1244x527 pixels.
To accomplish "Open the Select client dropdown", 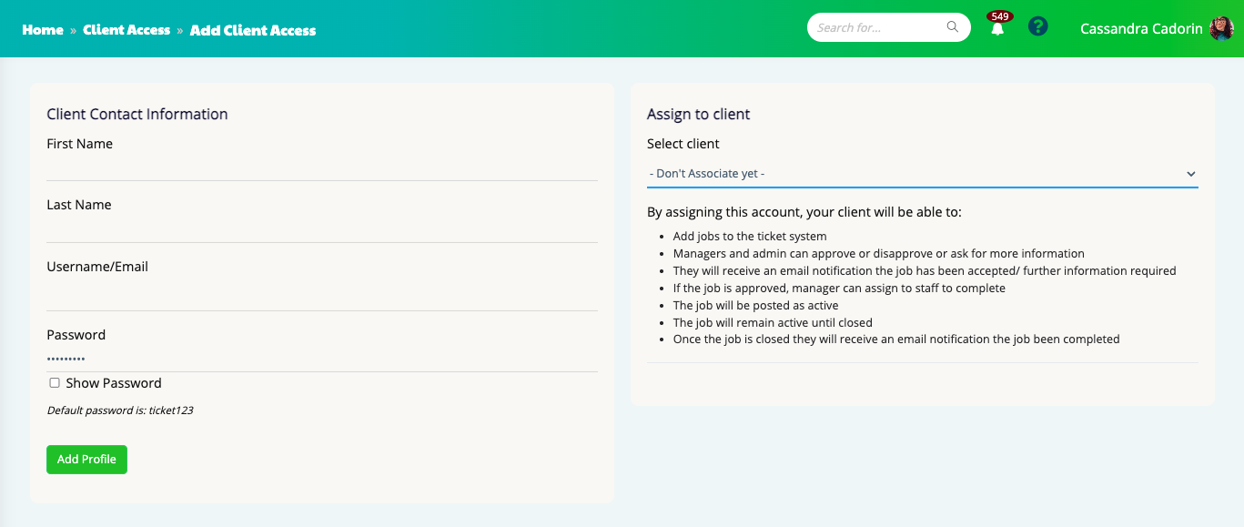I will point(922,174).
